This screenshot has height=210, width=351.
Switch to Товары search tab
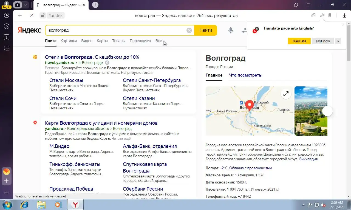pyautogui.click(x=119, y=41)
